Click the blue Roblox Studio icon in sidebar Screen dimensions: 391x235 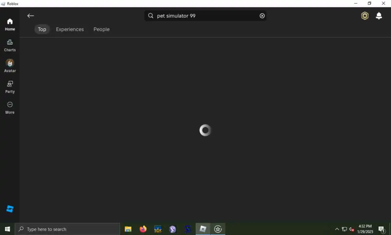[x=10, y=209]
